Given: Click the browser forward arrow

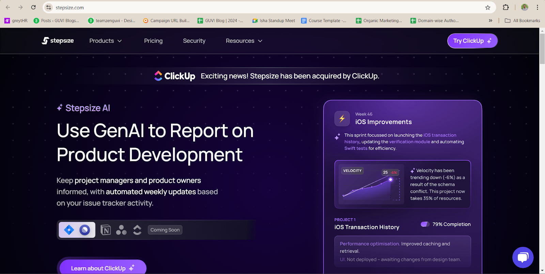Looking at the screenshot, I should [x=20, y=7].
